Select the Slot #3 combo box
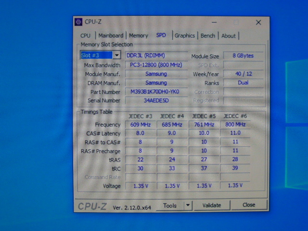Image resolution: width=308 pixels, height=231 pixels. pos(100,55)
